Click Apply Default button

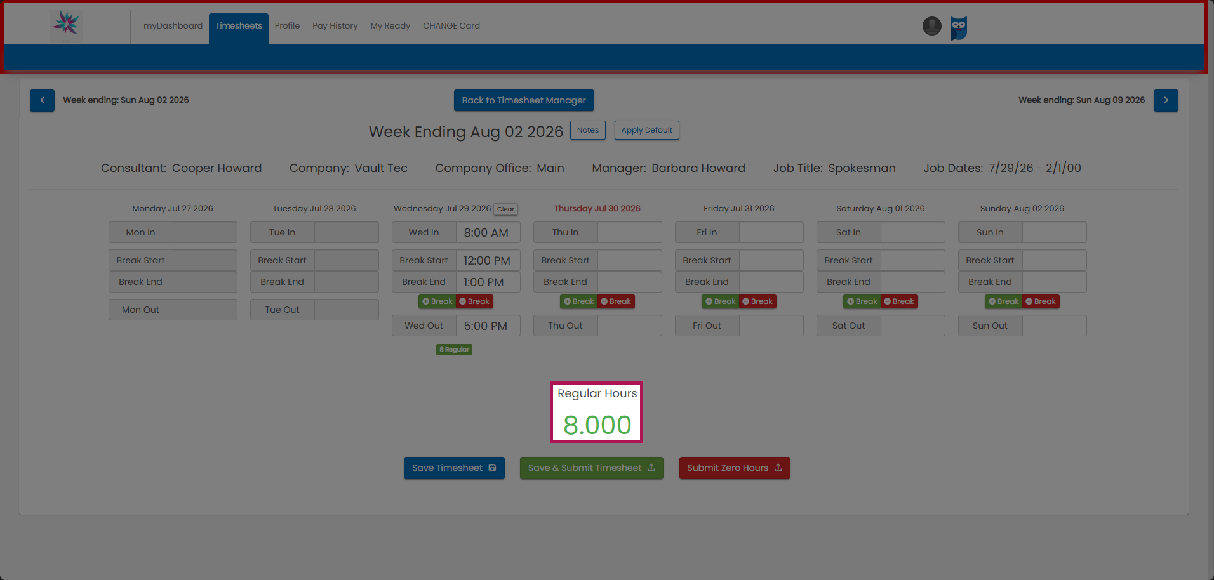[x=647, y=130]
